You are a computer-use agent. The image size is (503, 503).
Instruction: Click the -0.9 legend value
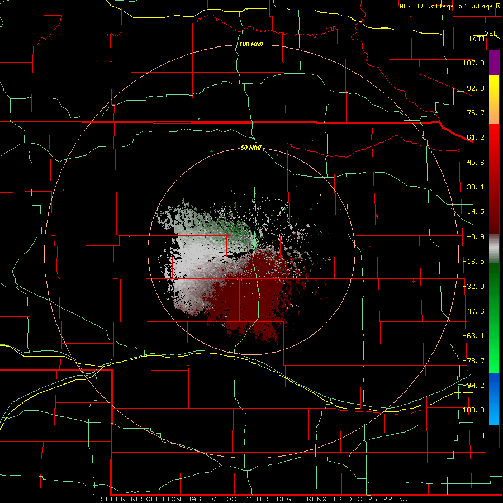click(476, 237)
